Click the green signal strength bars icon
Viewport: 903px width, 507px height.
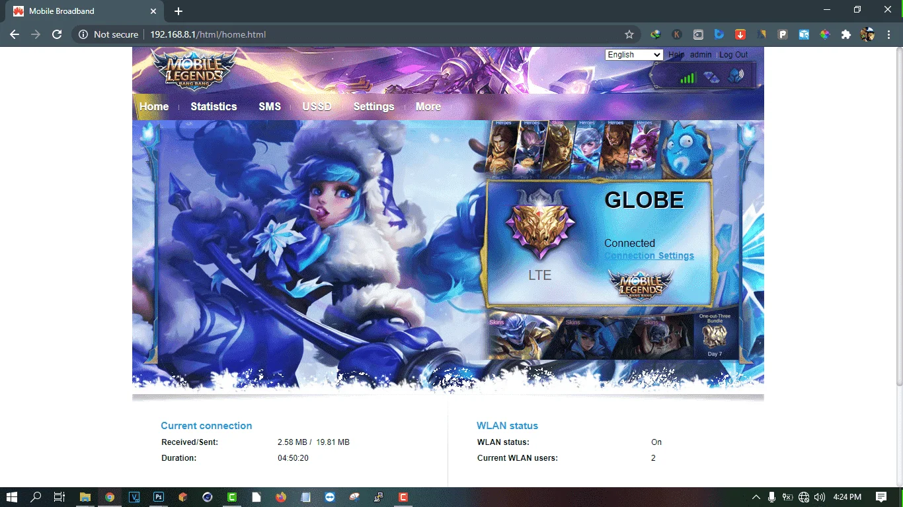pos(688,78)
